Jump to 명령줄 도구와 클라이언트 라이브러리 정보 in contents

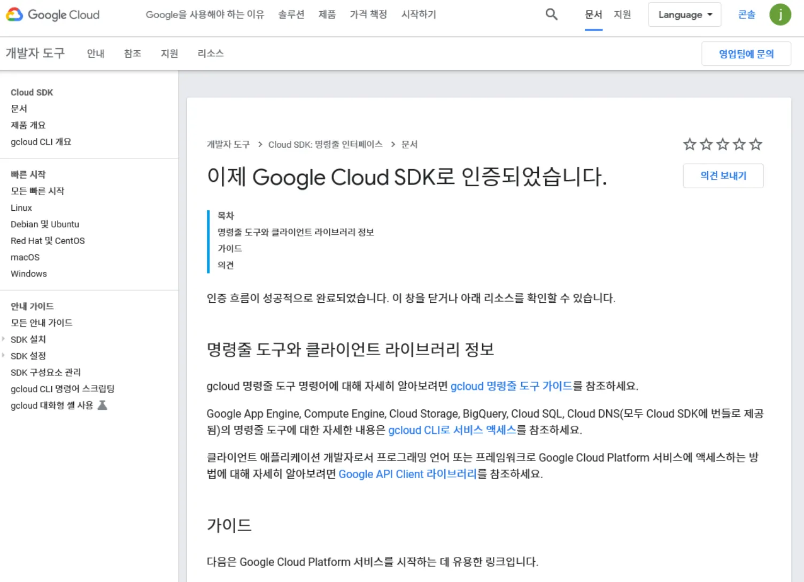pos(296,232)
